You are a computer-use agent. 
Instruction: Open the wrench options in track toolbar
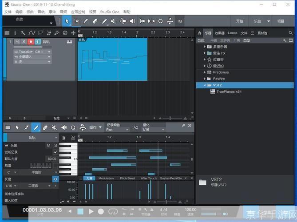click(x=23, y=33)
